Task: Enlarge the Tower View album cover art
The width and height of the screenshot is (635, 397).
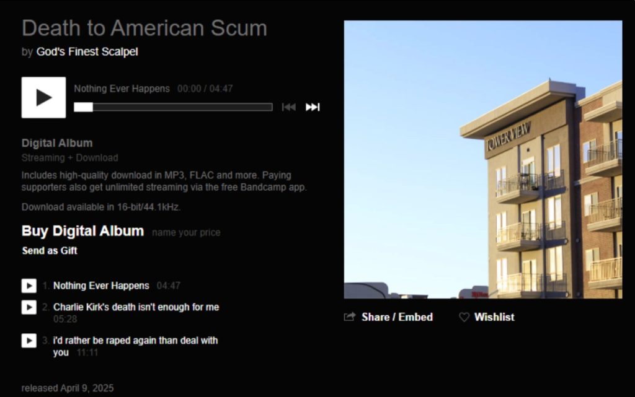Action: pos(482,159)
